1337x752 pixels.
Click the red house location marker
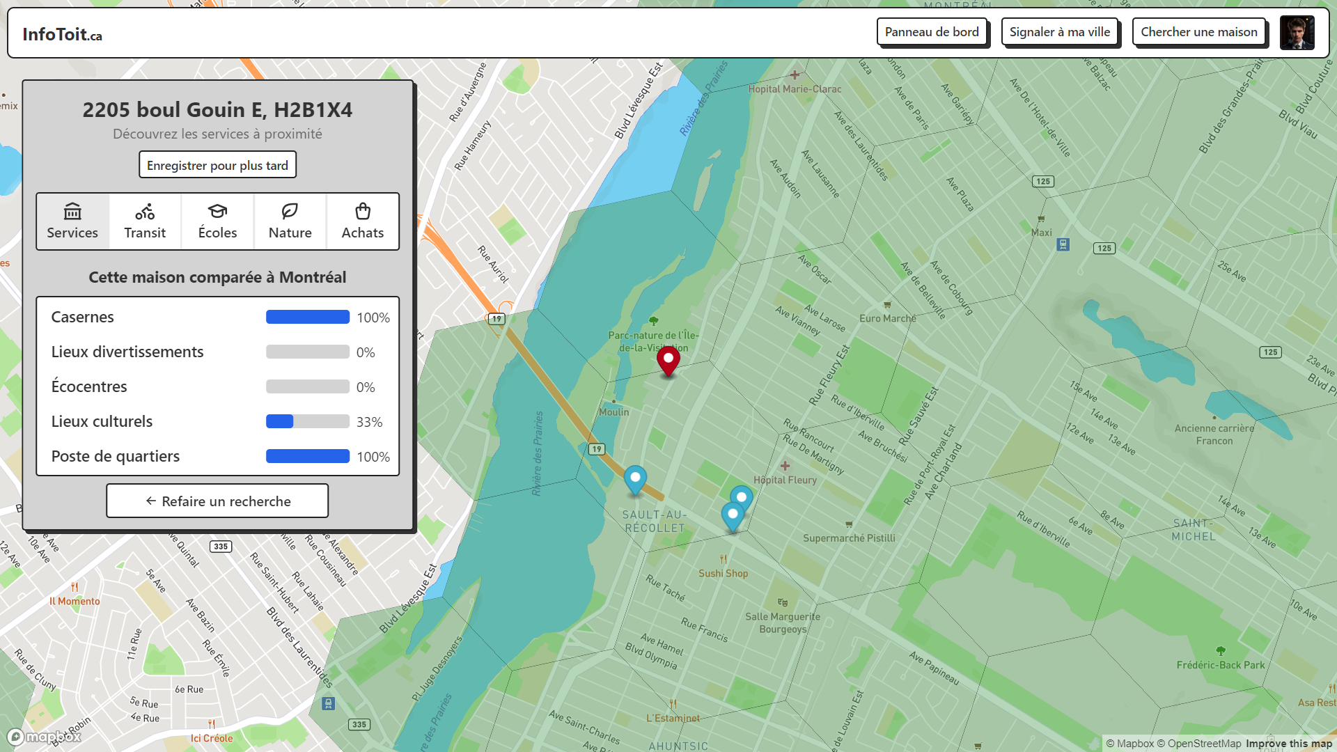[668, 360]
